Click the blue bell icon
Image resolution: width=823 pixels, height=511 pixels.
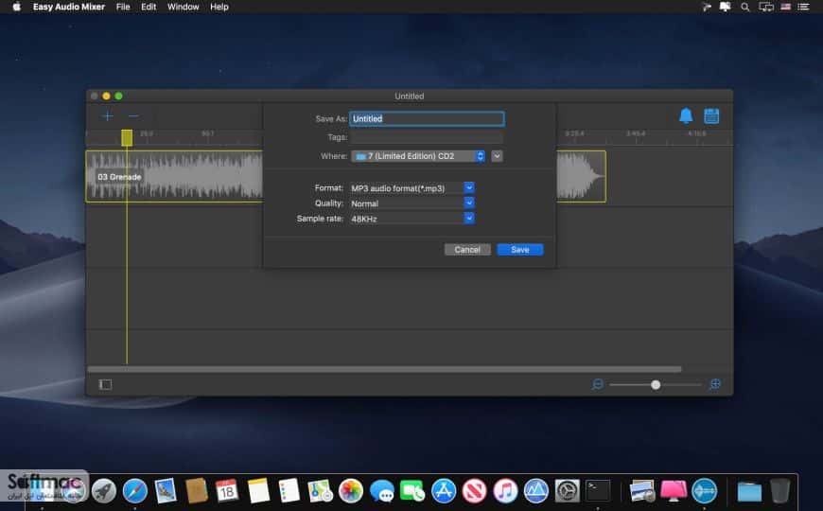pos(686,115)
